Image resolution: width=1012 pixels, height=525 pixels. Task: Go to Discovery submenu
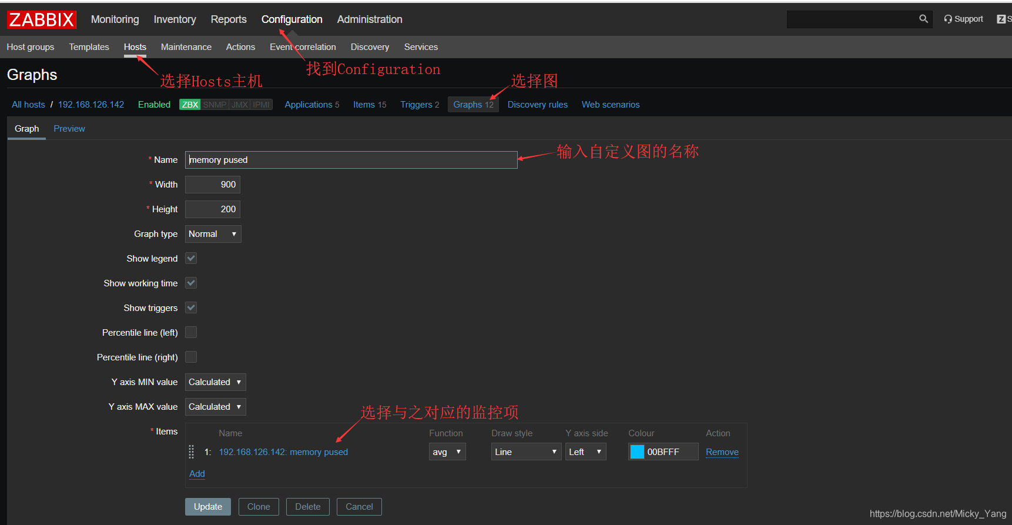pyautogui.click(x=370, y=47)
